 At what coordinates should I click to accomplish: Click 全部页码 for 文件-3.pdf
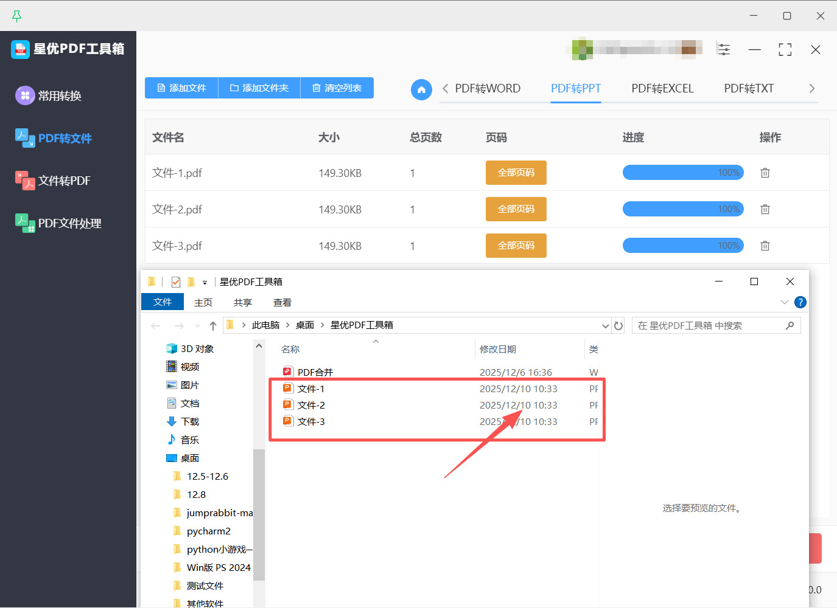tap(516, 246)
